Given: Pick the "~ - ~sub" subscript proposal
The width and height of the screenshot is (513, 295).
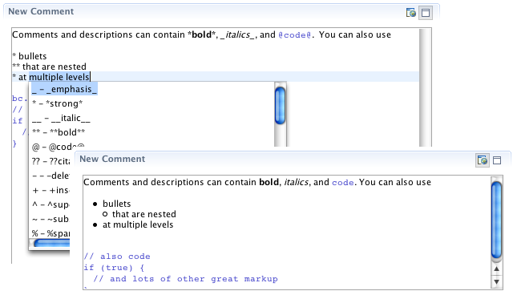Looking at the screenshot, I should [50, 219].
